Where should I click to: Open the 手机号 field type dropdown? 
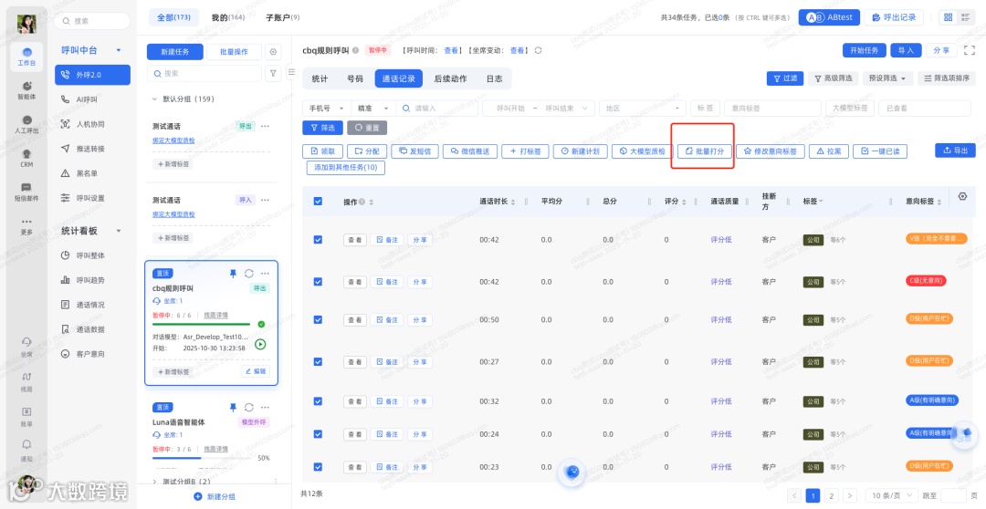tap(326, 108)
